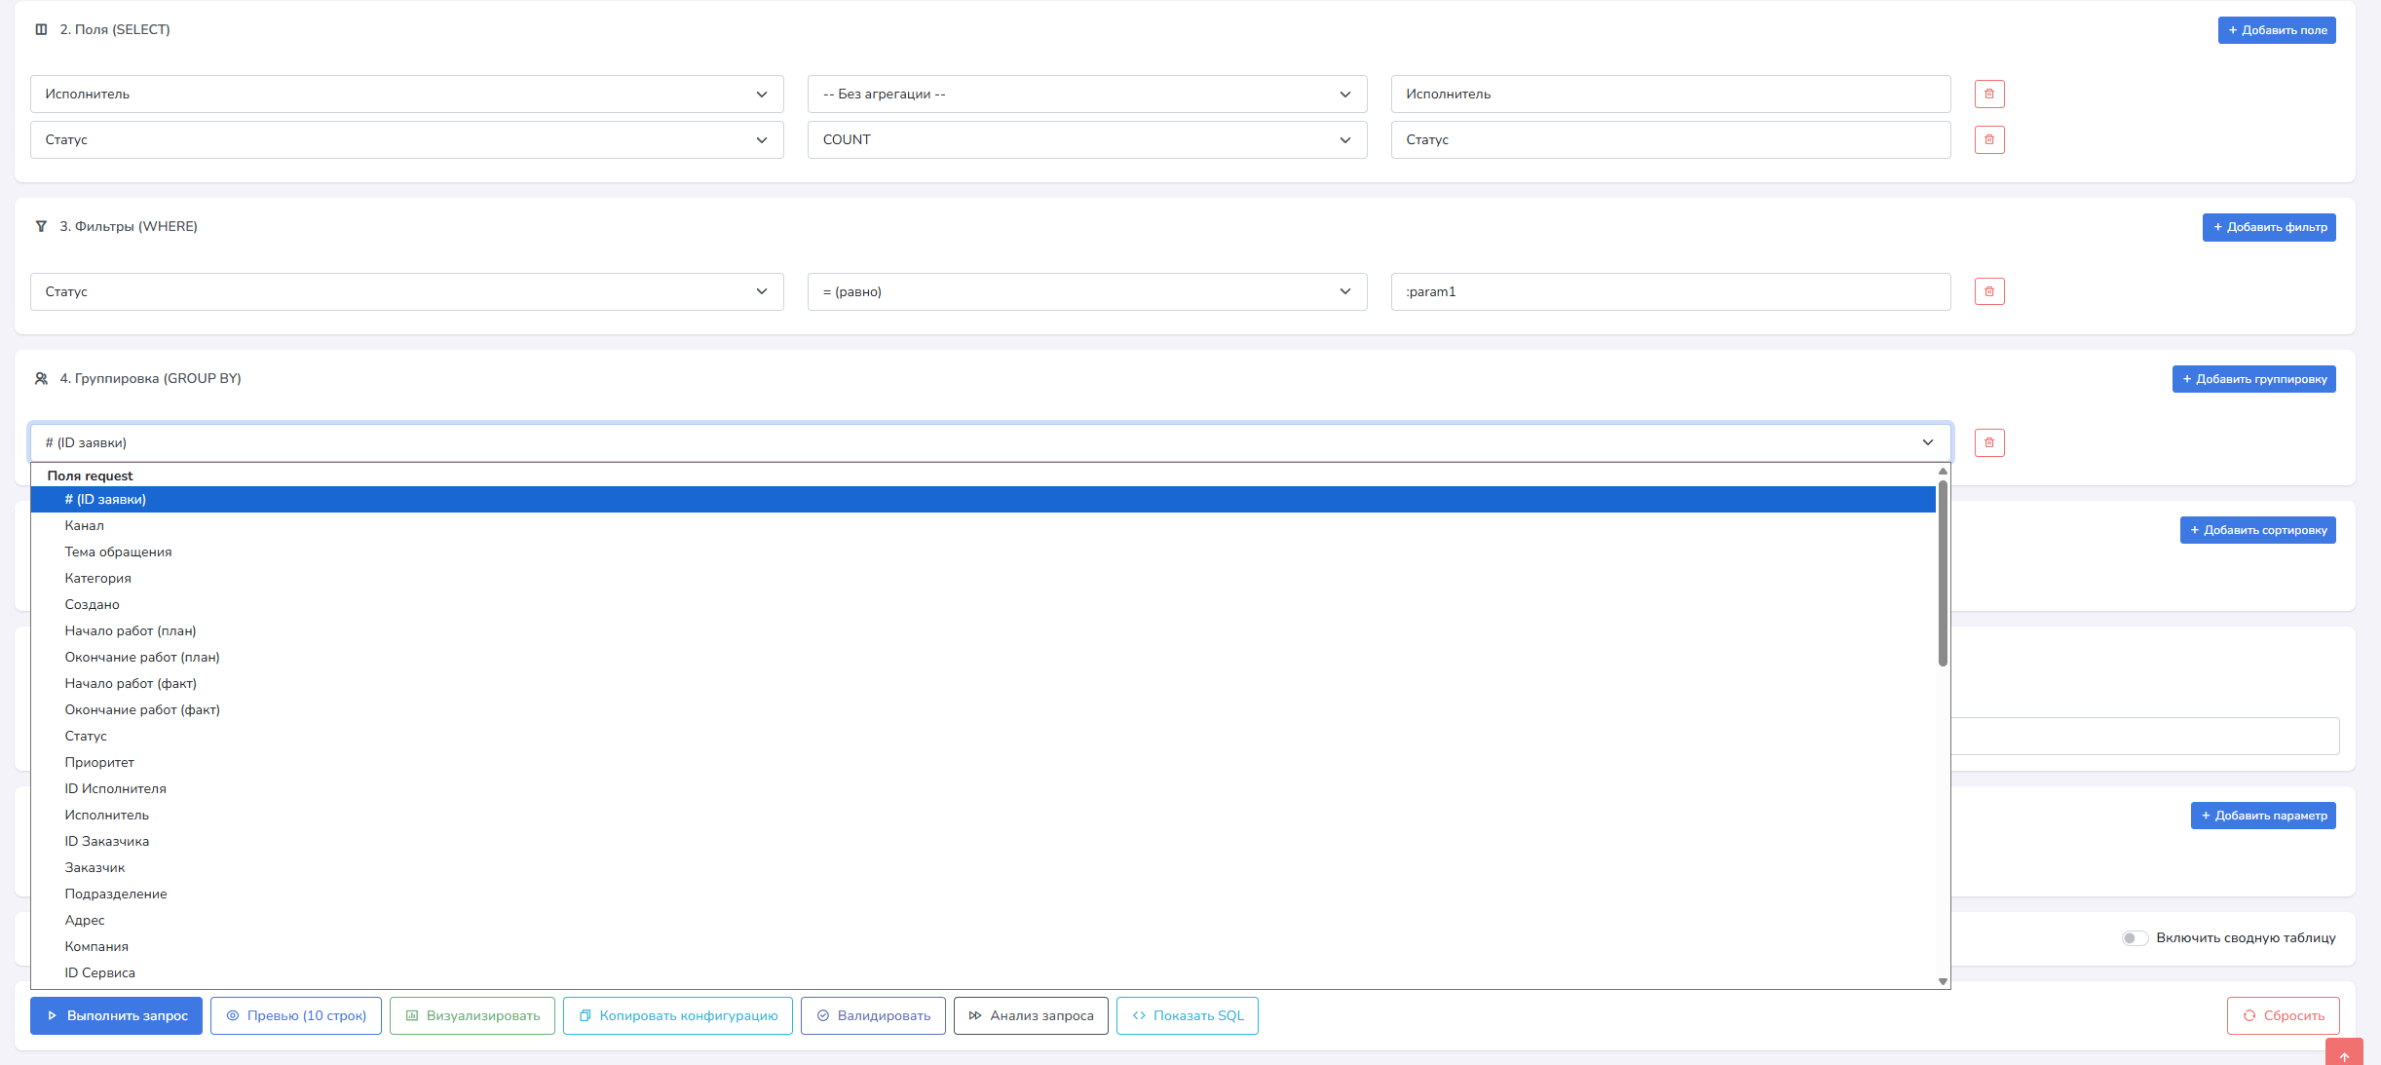The image size is (2381, 1065).
Task: Delete the Статус COUNT field row
Action: 1988,140
